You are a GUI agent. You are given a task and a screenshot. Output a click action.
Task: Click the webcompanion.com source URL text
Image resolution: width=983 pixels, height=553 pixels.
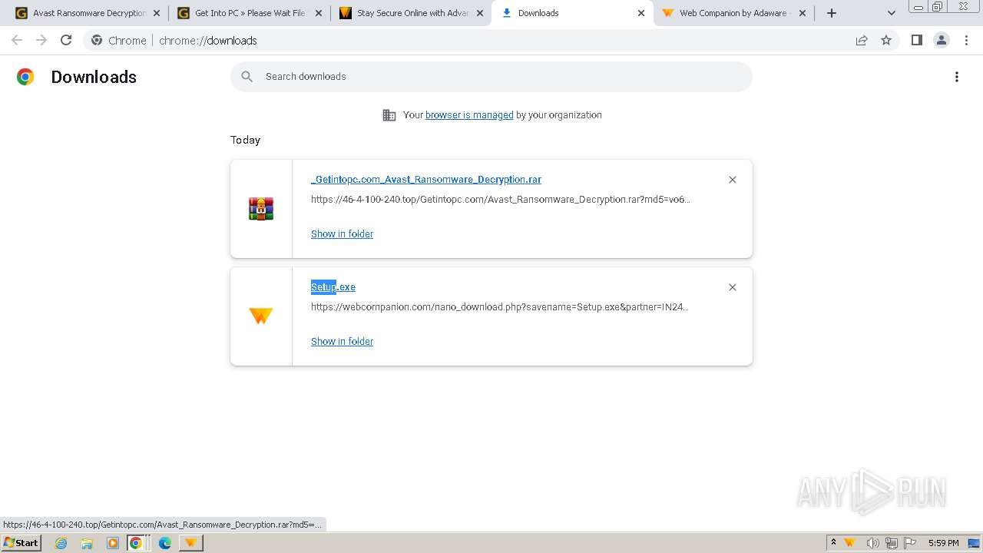pos(500,307)
